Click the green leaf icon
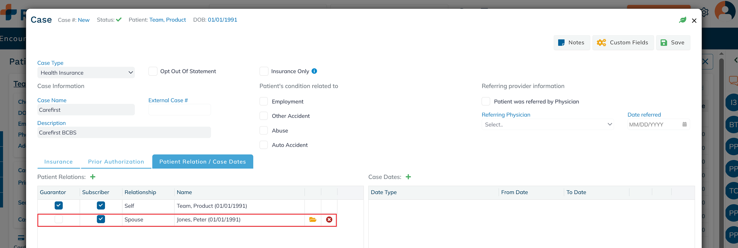Image resolution: width=738 pixels, height=248 pixels. pos(683,20)
